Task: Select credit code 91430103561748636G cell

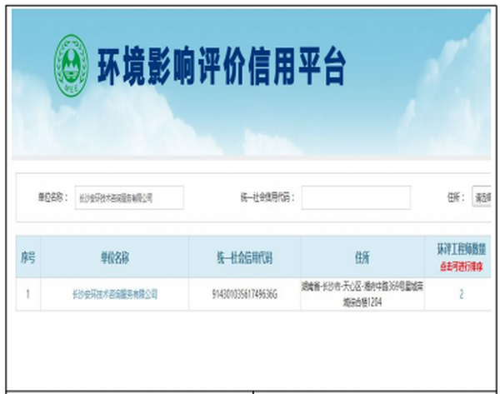Action: [243, 294]
